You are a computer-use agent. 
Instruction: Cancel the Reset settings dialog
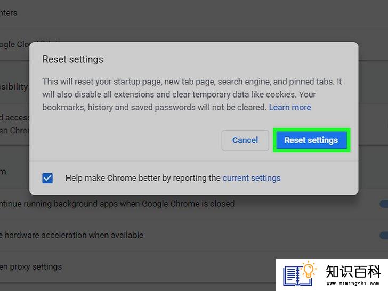click(x=245, y=140)
